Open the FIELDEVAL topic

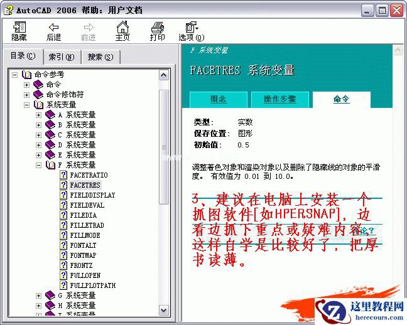87,205
